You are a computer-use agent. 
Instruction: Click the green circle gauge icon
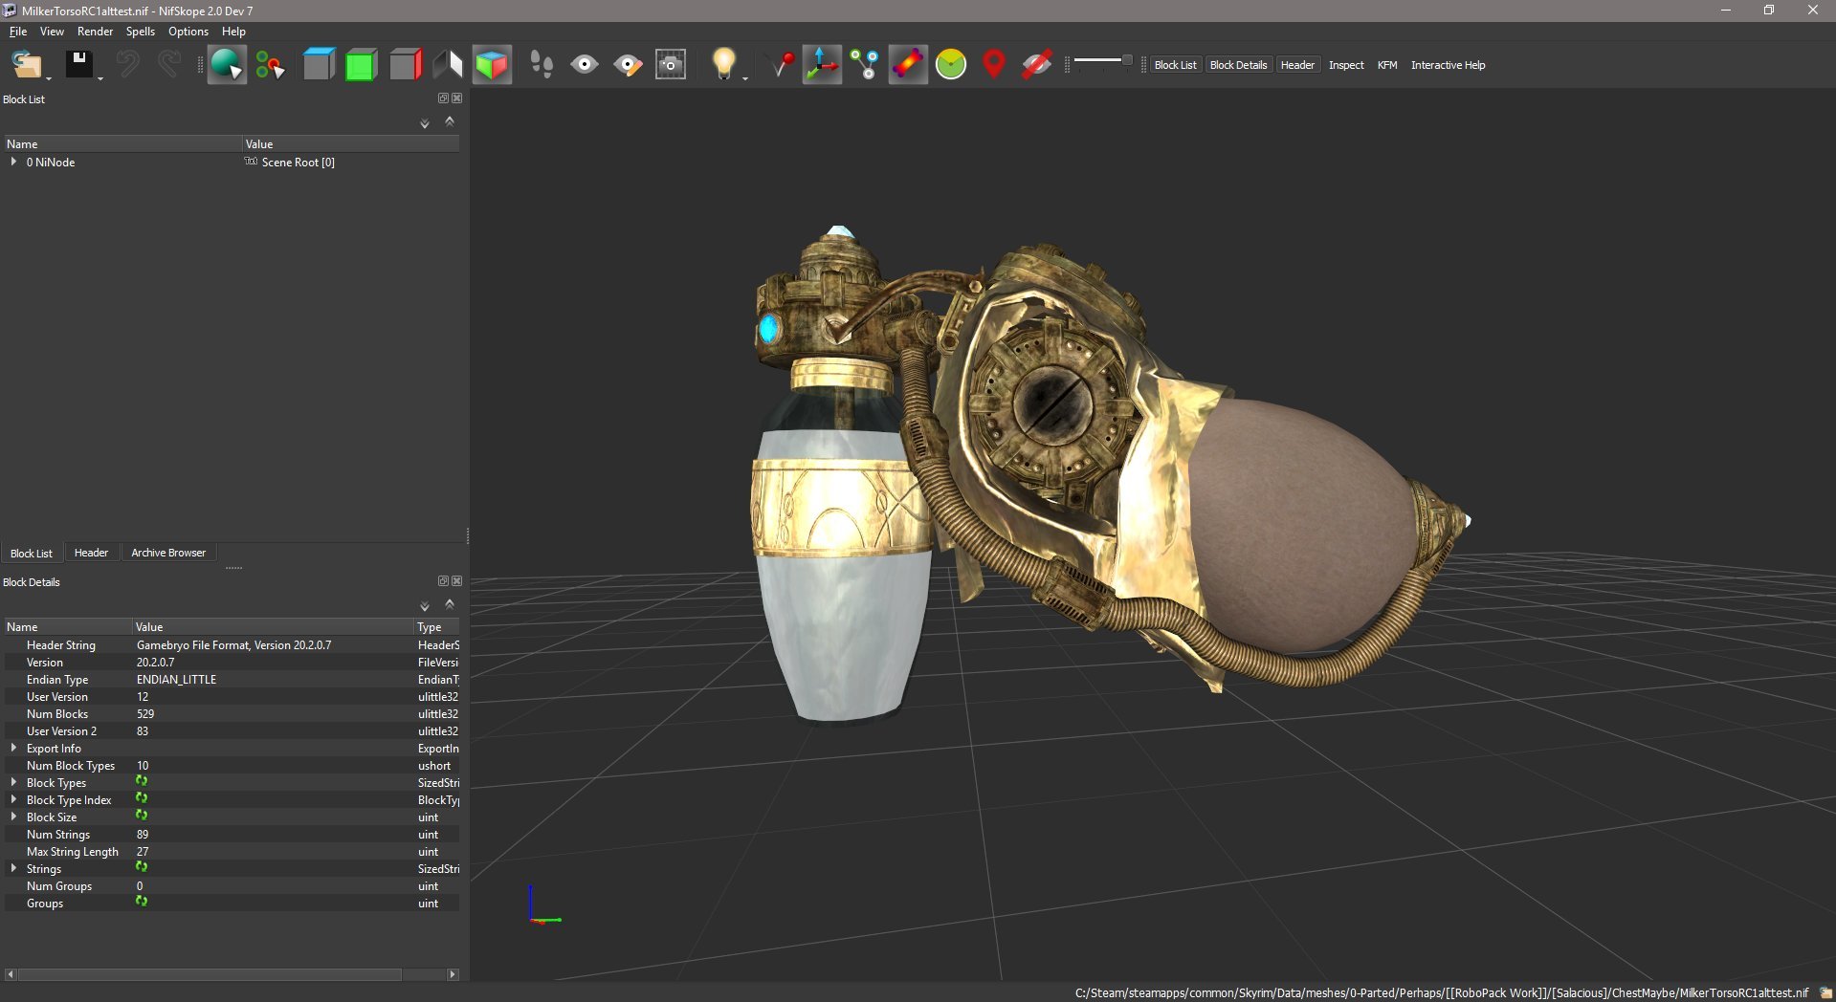coord(951,65)
